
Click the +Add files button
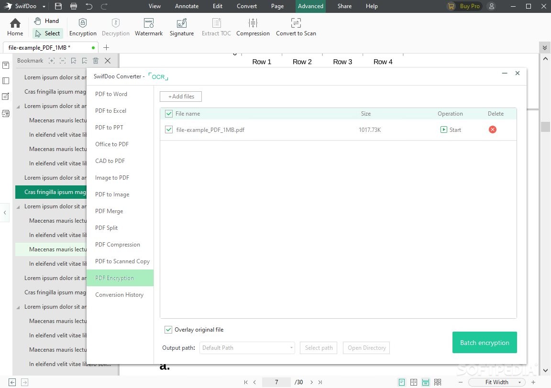(x=181, y=97)
